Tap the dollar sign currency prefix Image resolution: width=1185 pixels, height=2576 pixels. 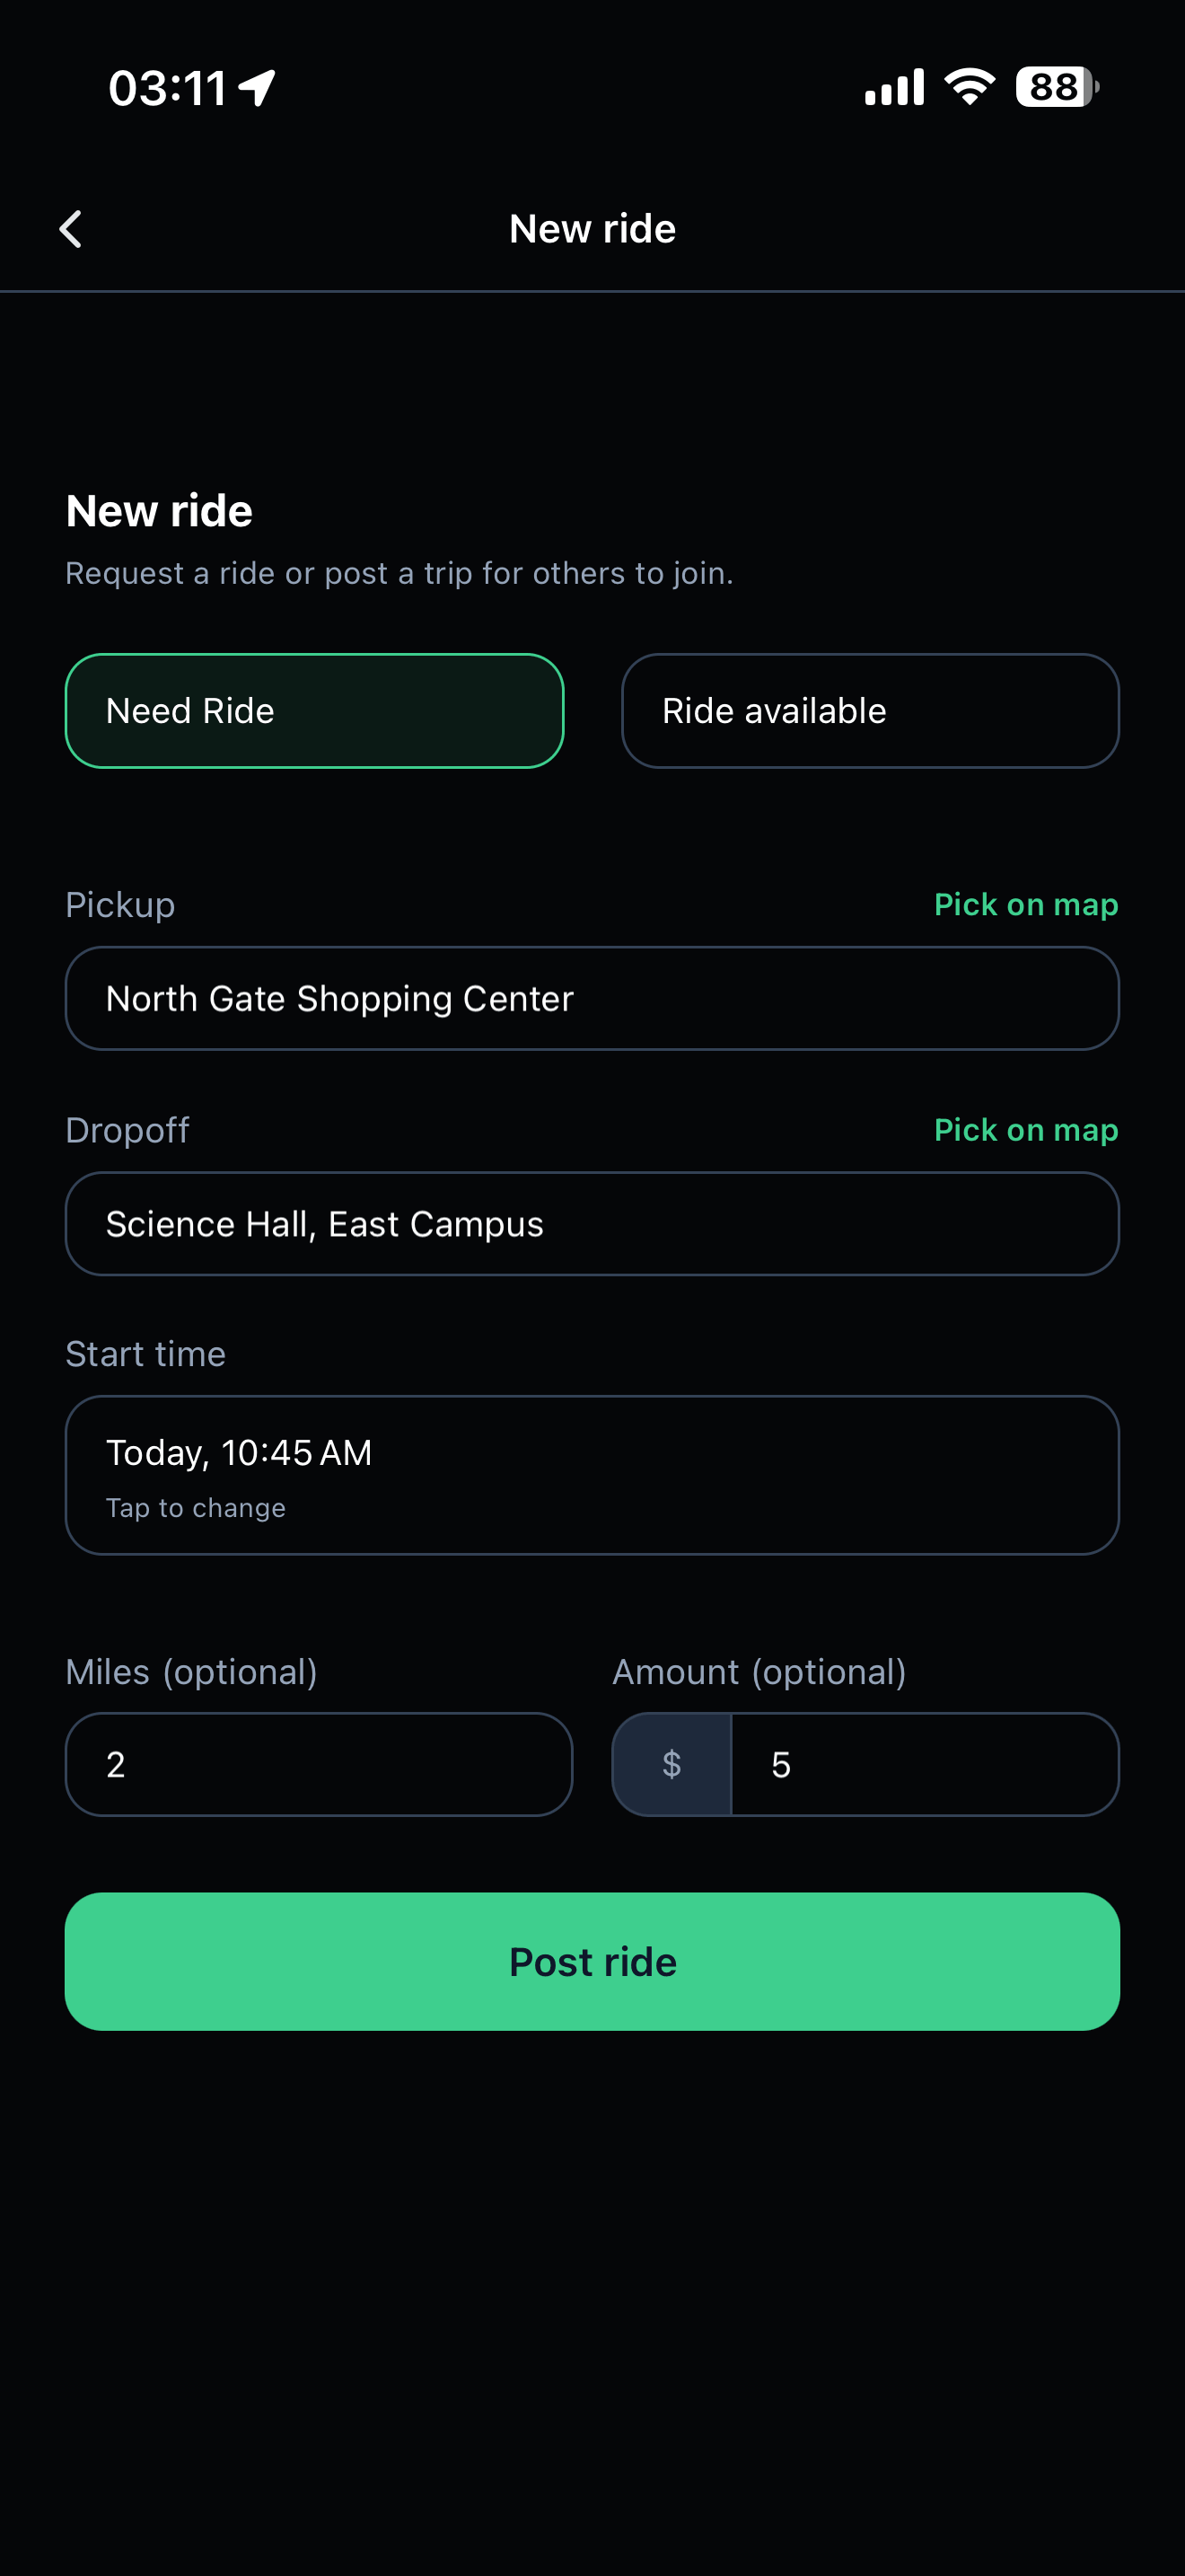click(671, 1764)
